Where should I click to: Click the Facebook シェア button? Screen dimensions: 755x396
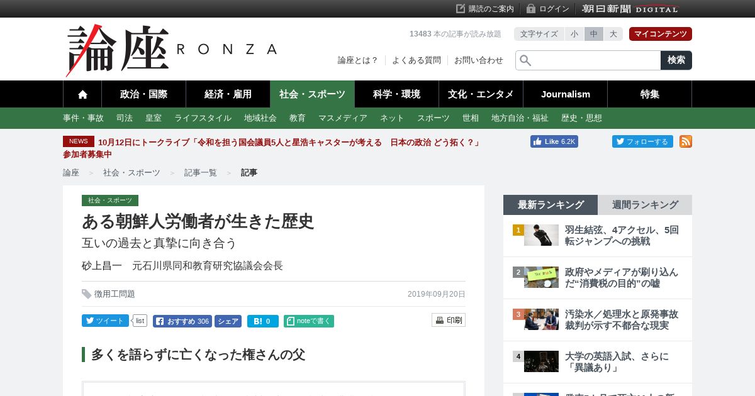[x=228, y=321]
